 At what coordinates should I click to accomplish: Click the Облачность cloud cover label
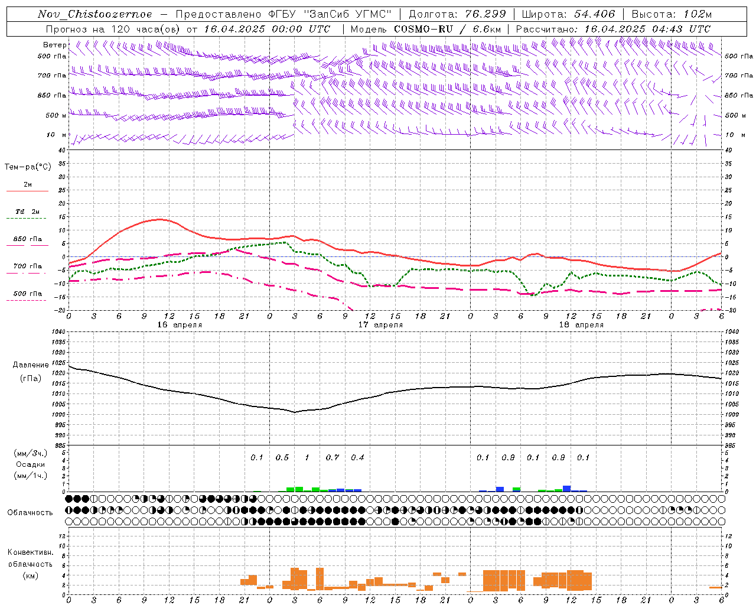[x=30, y=512]
